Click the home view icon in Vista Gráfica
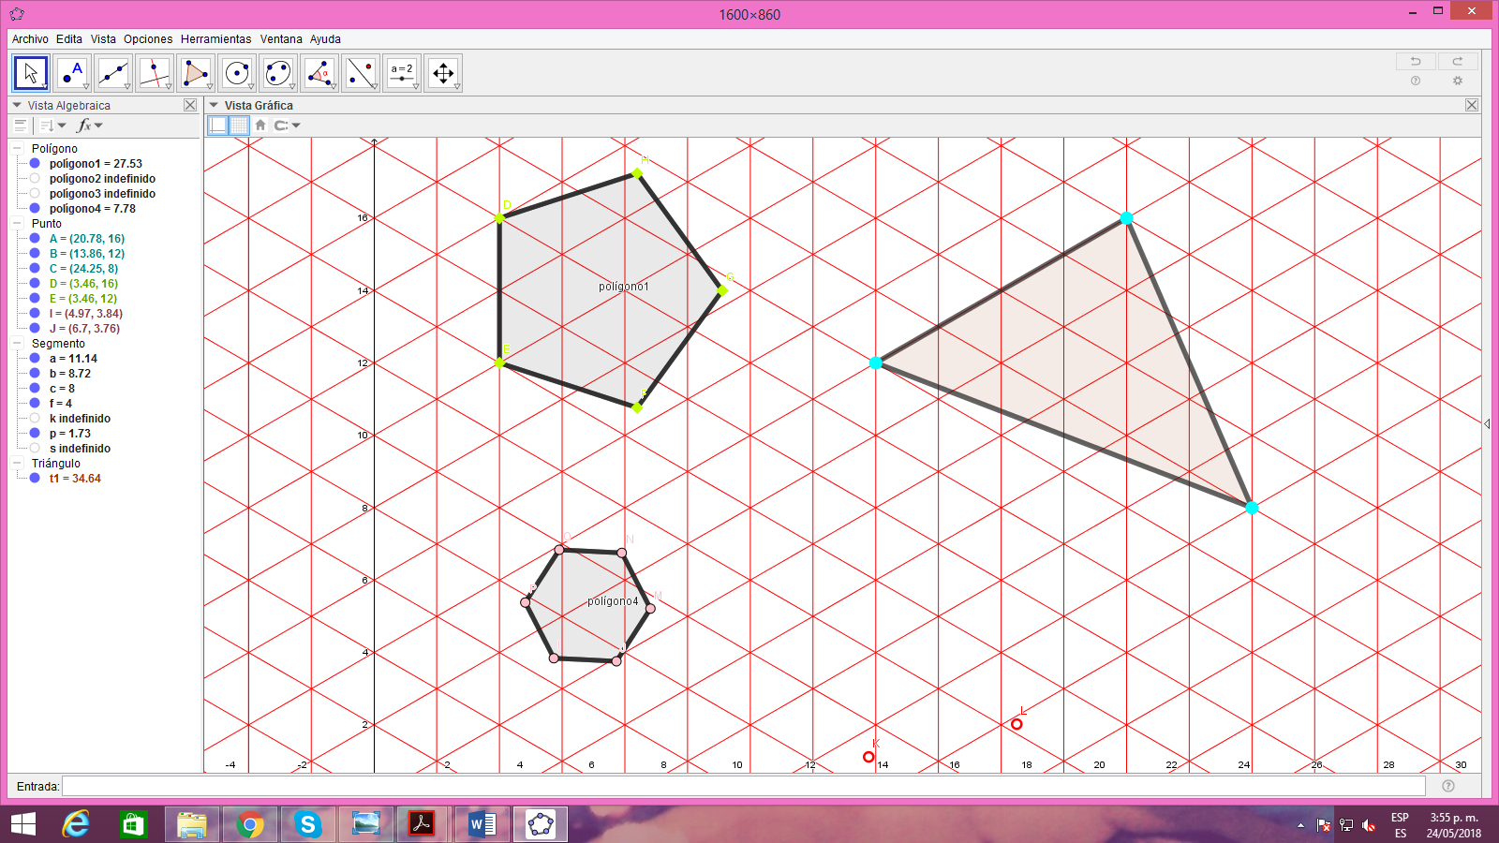Image resolution: width=1499 pixels, height=843 pixels. pos(260,125)
